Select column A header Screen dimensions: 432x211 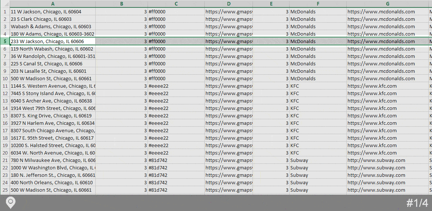click(x=53, y=4)
